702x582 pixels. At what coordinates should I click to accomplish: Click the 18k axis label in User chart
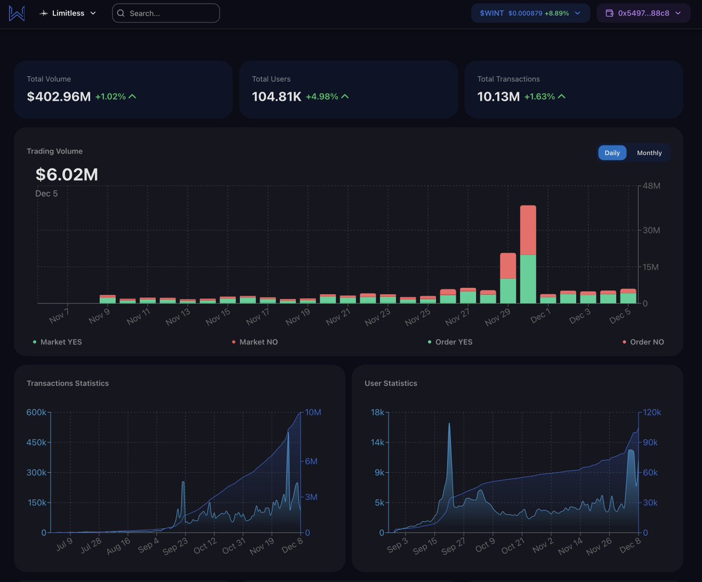pyautogui.click(x=377, y=412)
